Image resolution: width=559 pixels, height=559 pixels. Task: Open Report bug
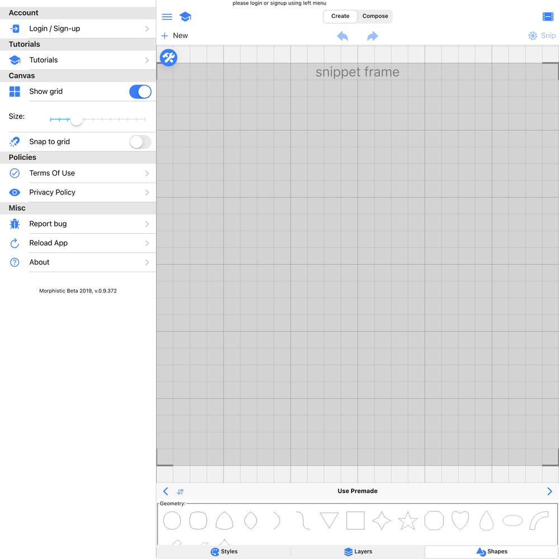click(78, 224)
